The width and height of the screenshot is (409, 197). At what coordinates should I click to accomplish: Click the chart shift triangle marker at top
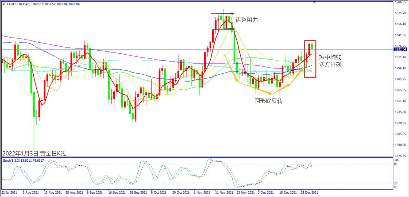click(x=314, y=2)
